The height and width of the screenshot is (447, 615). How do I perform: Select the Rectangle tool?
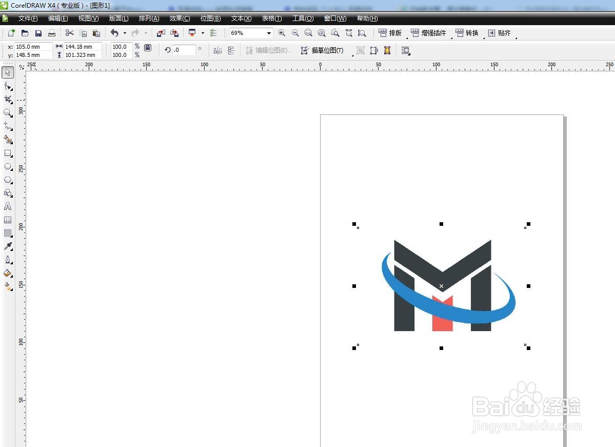tap(8, 153)
